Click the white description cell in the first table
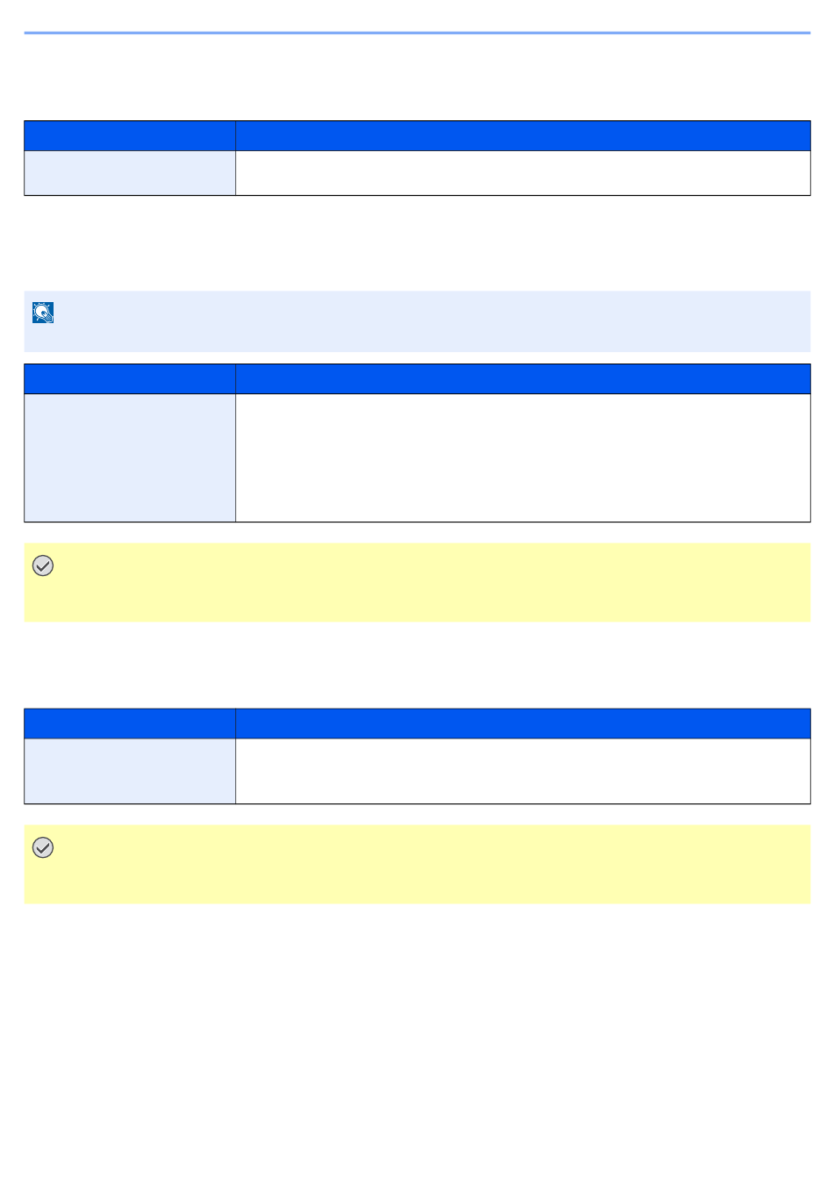The height and width of the screenshot is (1203, 834). point(523,173)
